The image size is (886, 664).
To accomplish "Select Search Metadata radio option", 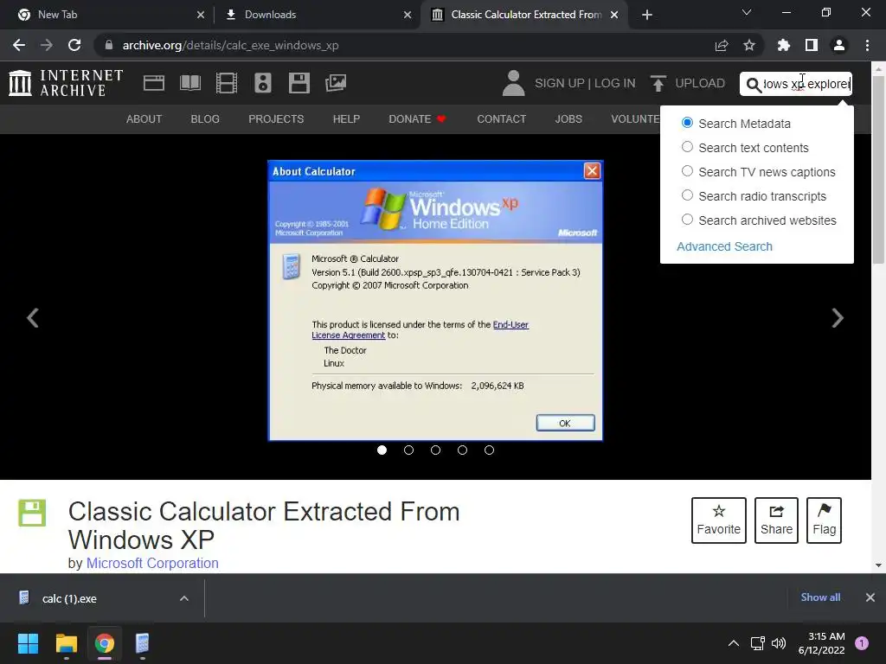I will 687,123.
